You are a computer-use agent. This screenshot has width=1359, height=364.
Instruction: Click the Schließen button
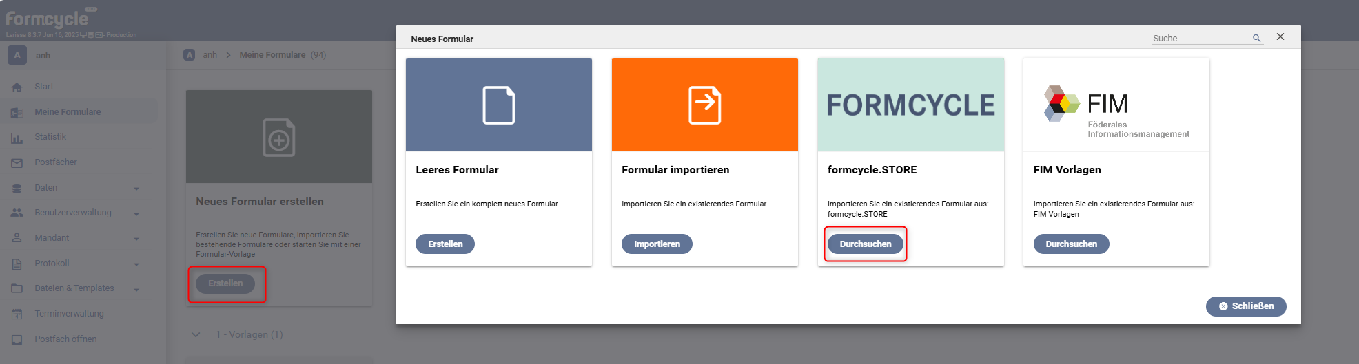coord(1246,306)
